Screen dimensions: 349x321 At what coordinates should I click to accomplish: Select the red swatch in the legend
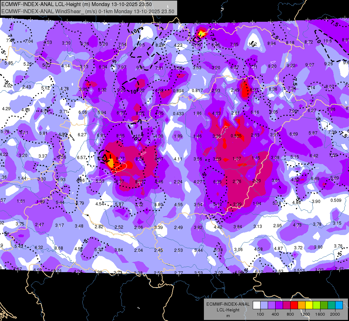(x=294, y=305)
